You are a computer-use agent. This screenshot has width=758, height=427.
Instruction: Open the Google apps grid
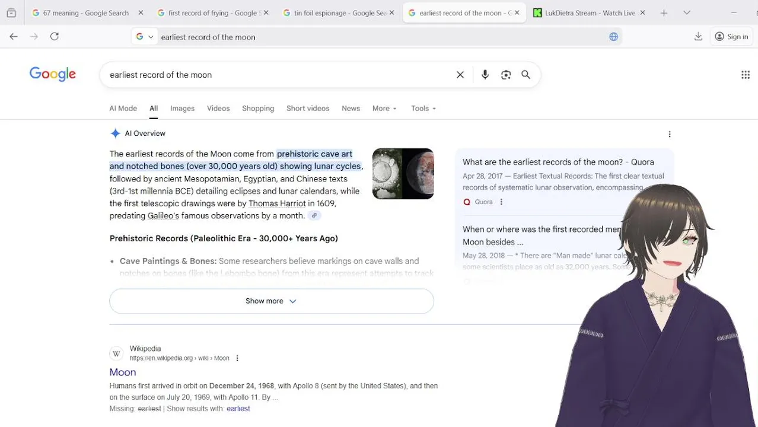pyautogui.click(x=746, y=75)
